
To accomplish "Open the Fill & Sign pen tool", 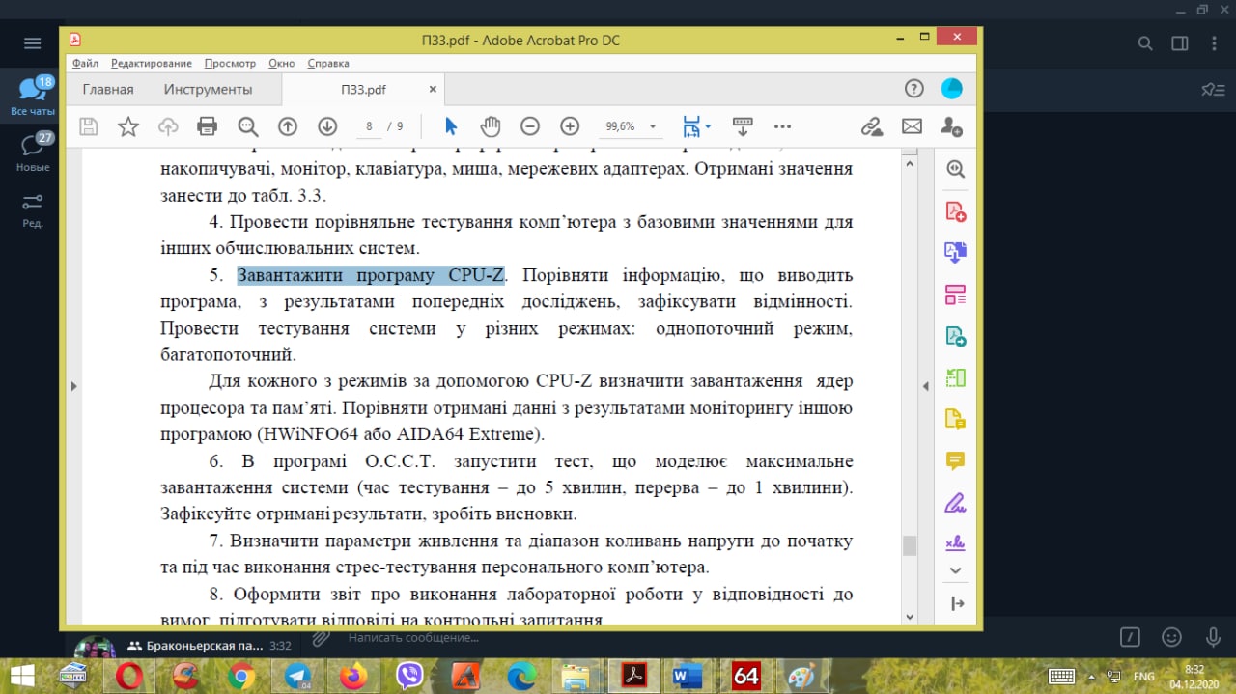I will point(956,502).
